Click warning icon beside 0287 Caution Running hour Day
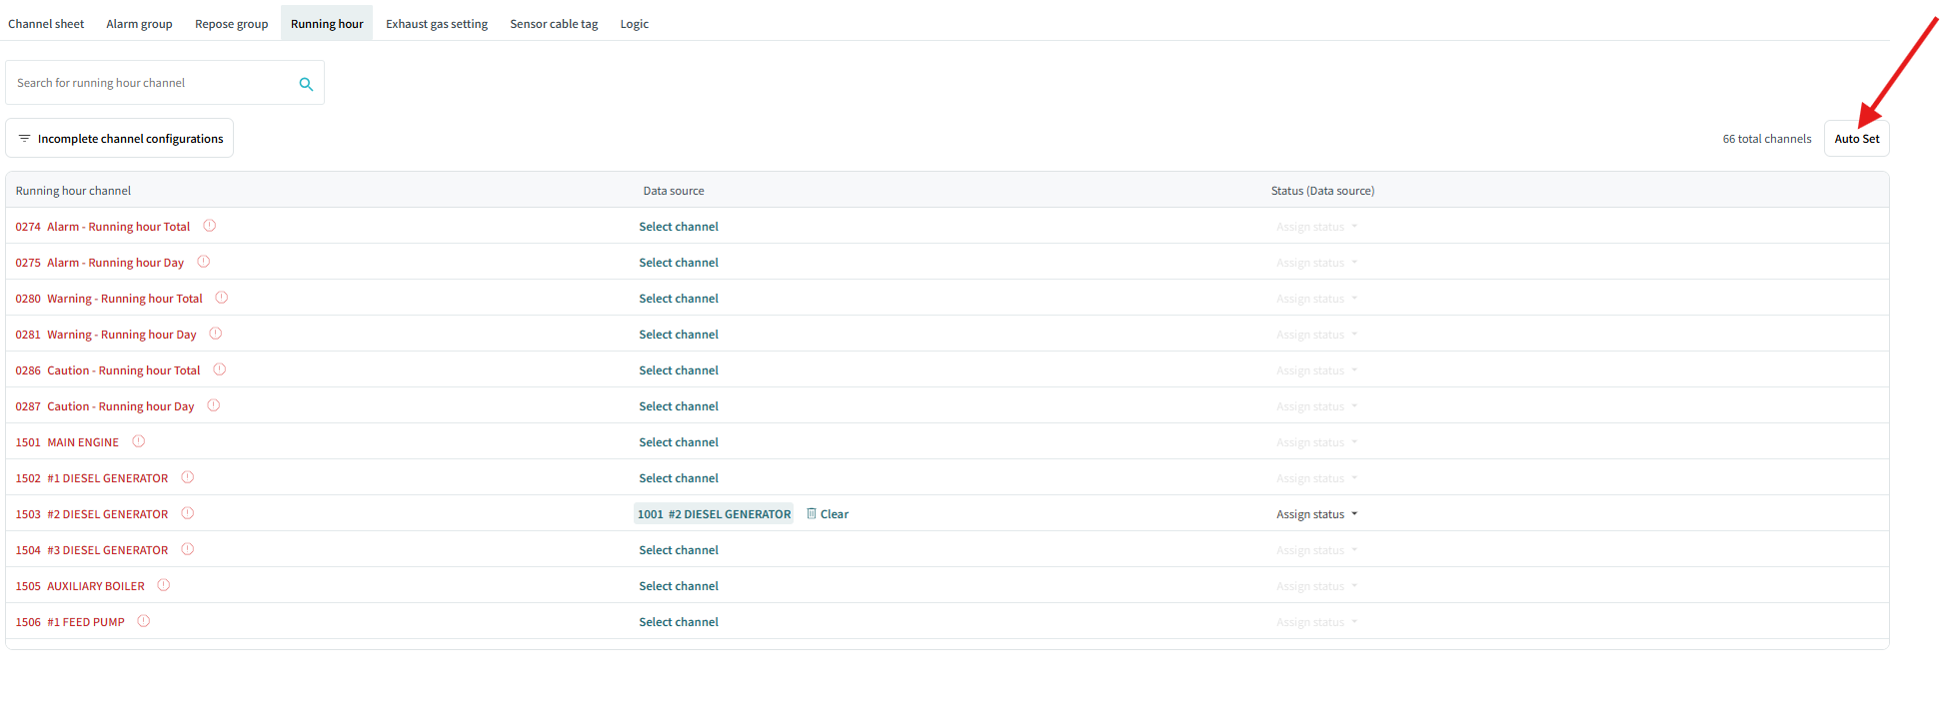The width and height of the screenshot is (1940, 721). [213, 405]
